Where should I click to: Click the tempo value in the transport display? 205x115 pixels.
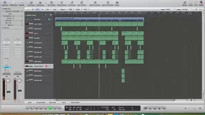(x=105, y=107)
